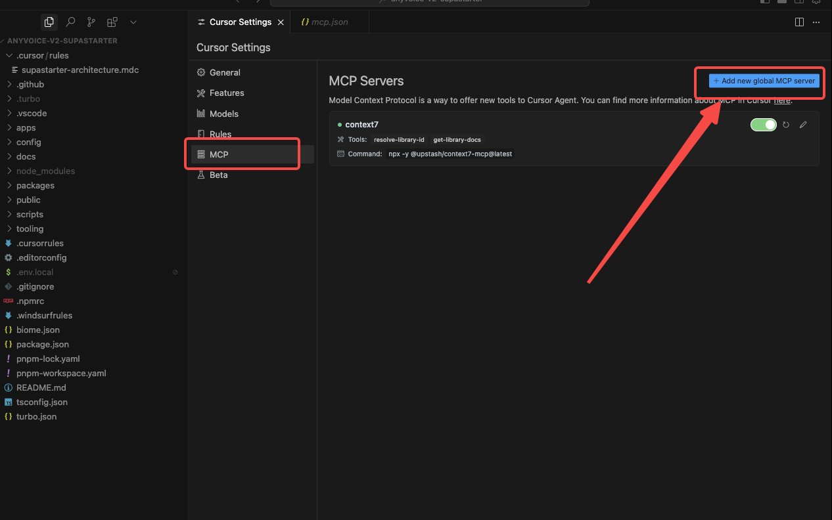Open package.json in the file tree
Image resolution: width=832 pixels, height=520 pixels.
tap(42, 344)
